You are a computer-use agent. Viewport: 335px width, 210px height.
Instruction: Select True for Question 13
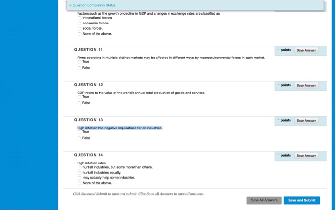click(x=79, y=132)
